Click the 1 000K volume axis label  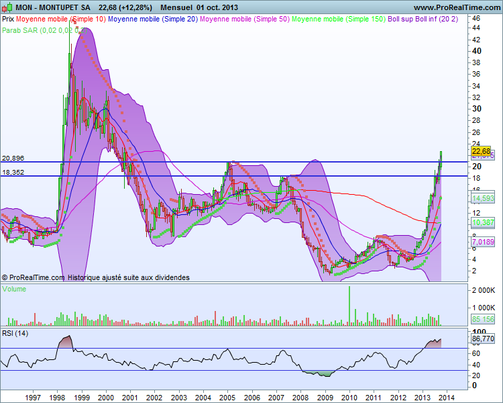coord(484,308)
